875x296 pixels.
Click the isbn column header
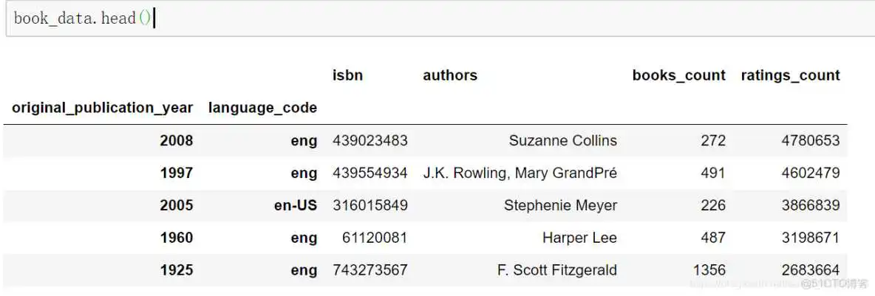click(x=347, y=75)
